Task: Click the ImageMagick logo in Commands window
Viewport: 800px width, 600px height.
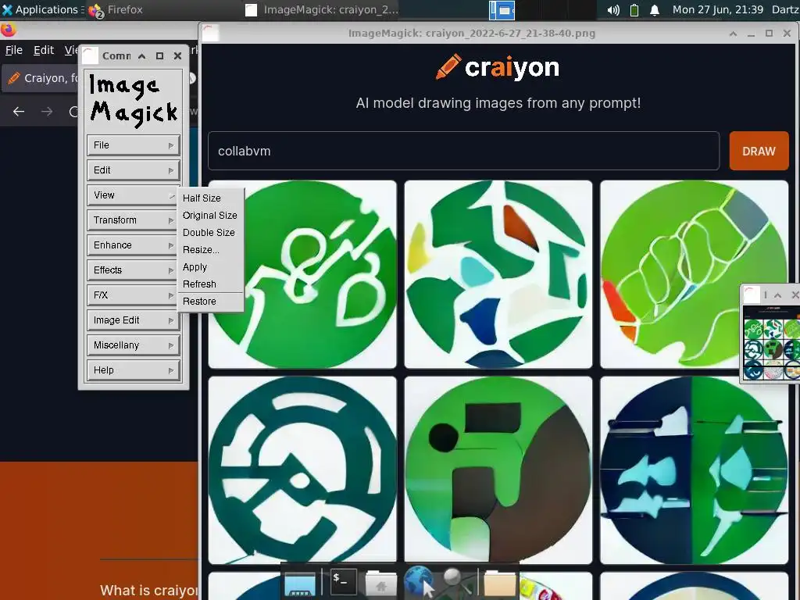Action: pos(133,99)
